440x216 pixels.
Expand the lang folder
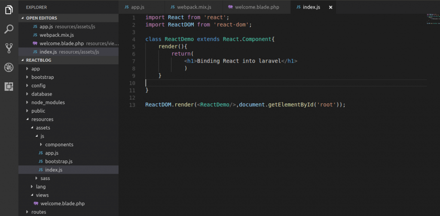(x=68, y=186)
